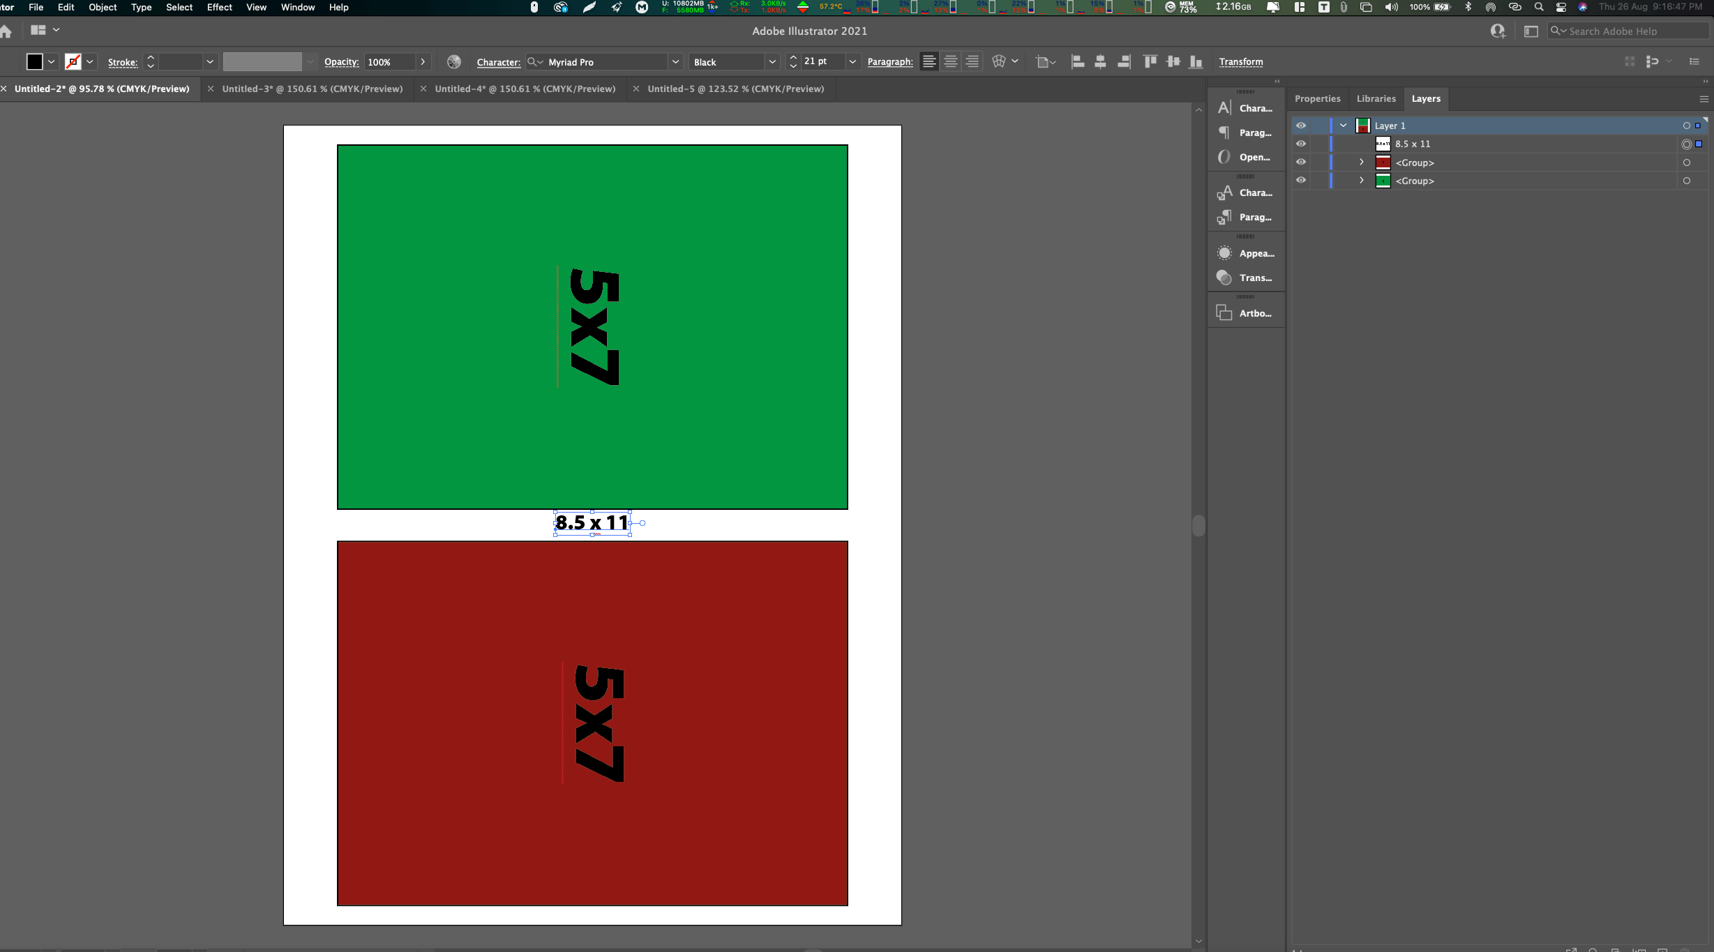Open the OpenType panel icon
Image resolution: width=1714 pixels, height=952 pixels.
(1224, 157)
